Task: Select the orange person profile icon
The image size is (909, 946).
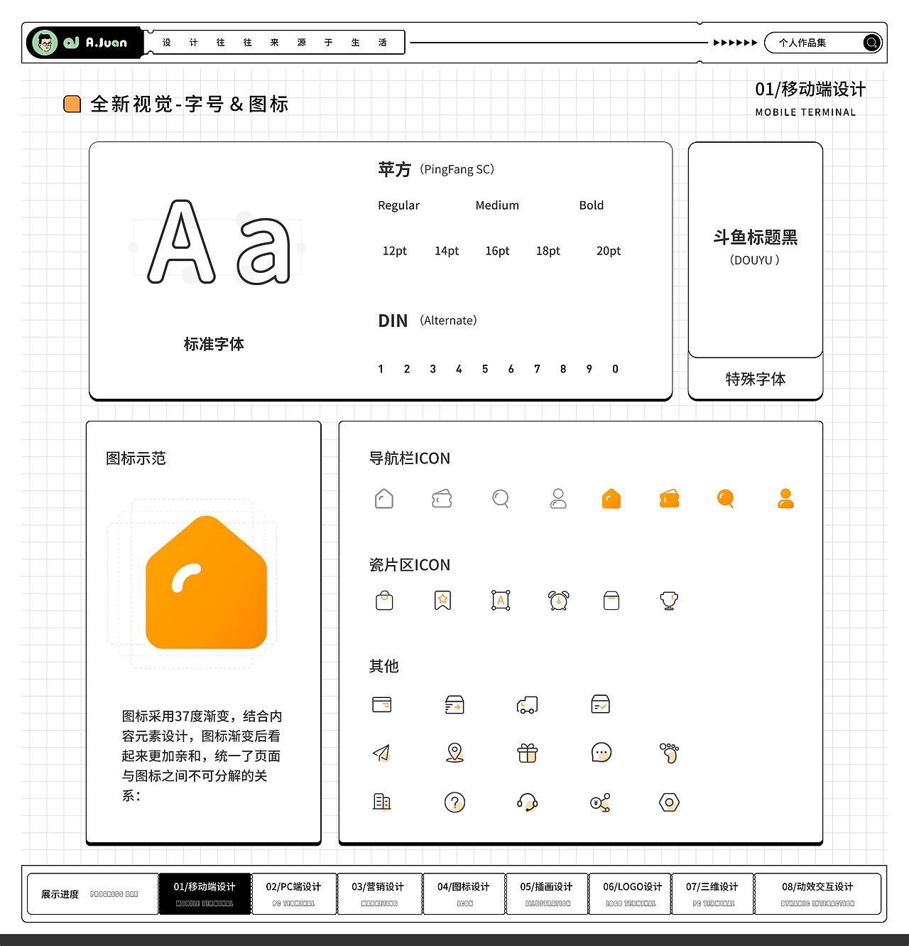Action: tap(785, 498)
